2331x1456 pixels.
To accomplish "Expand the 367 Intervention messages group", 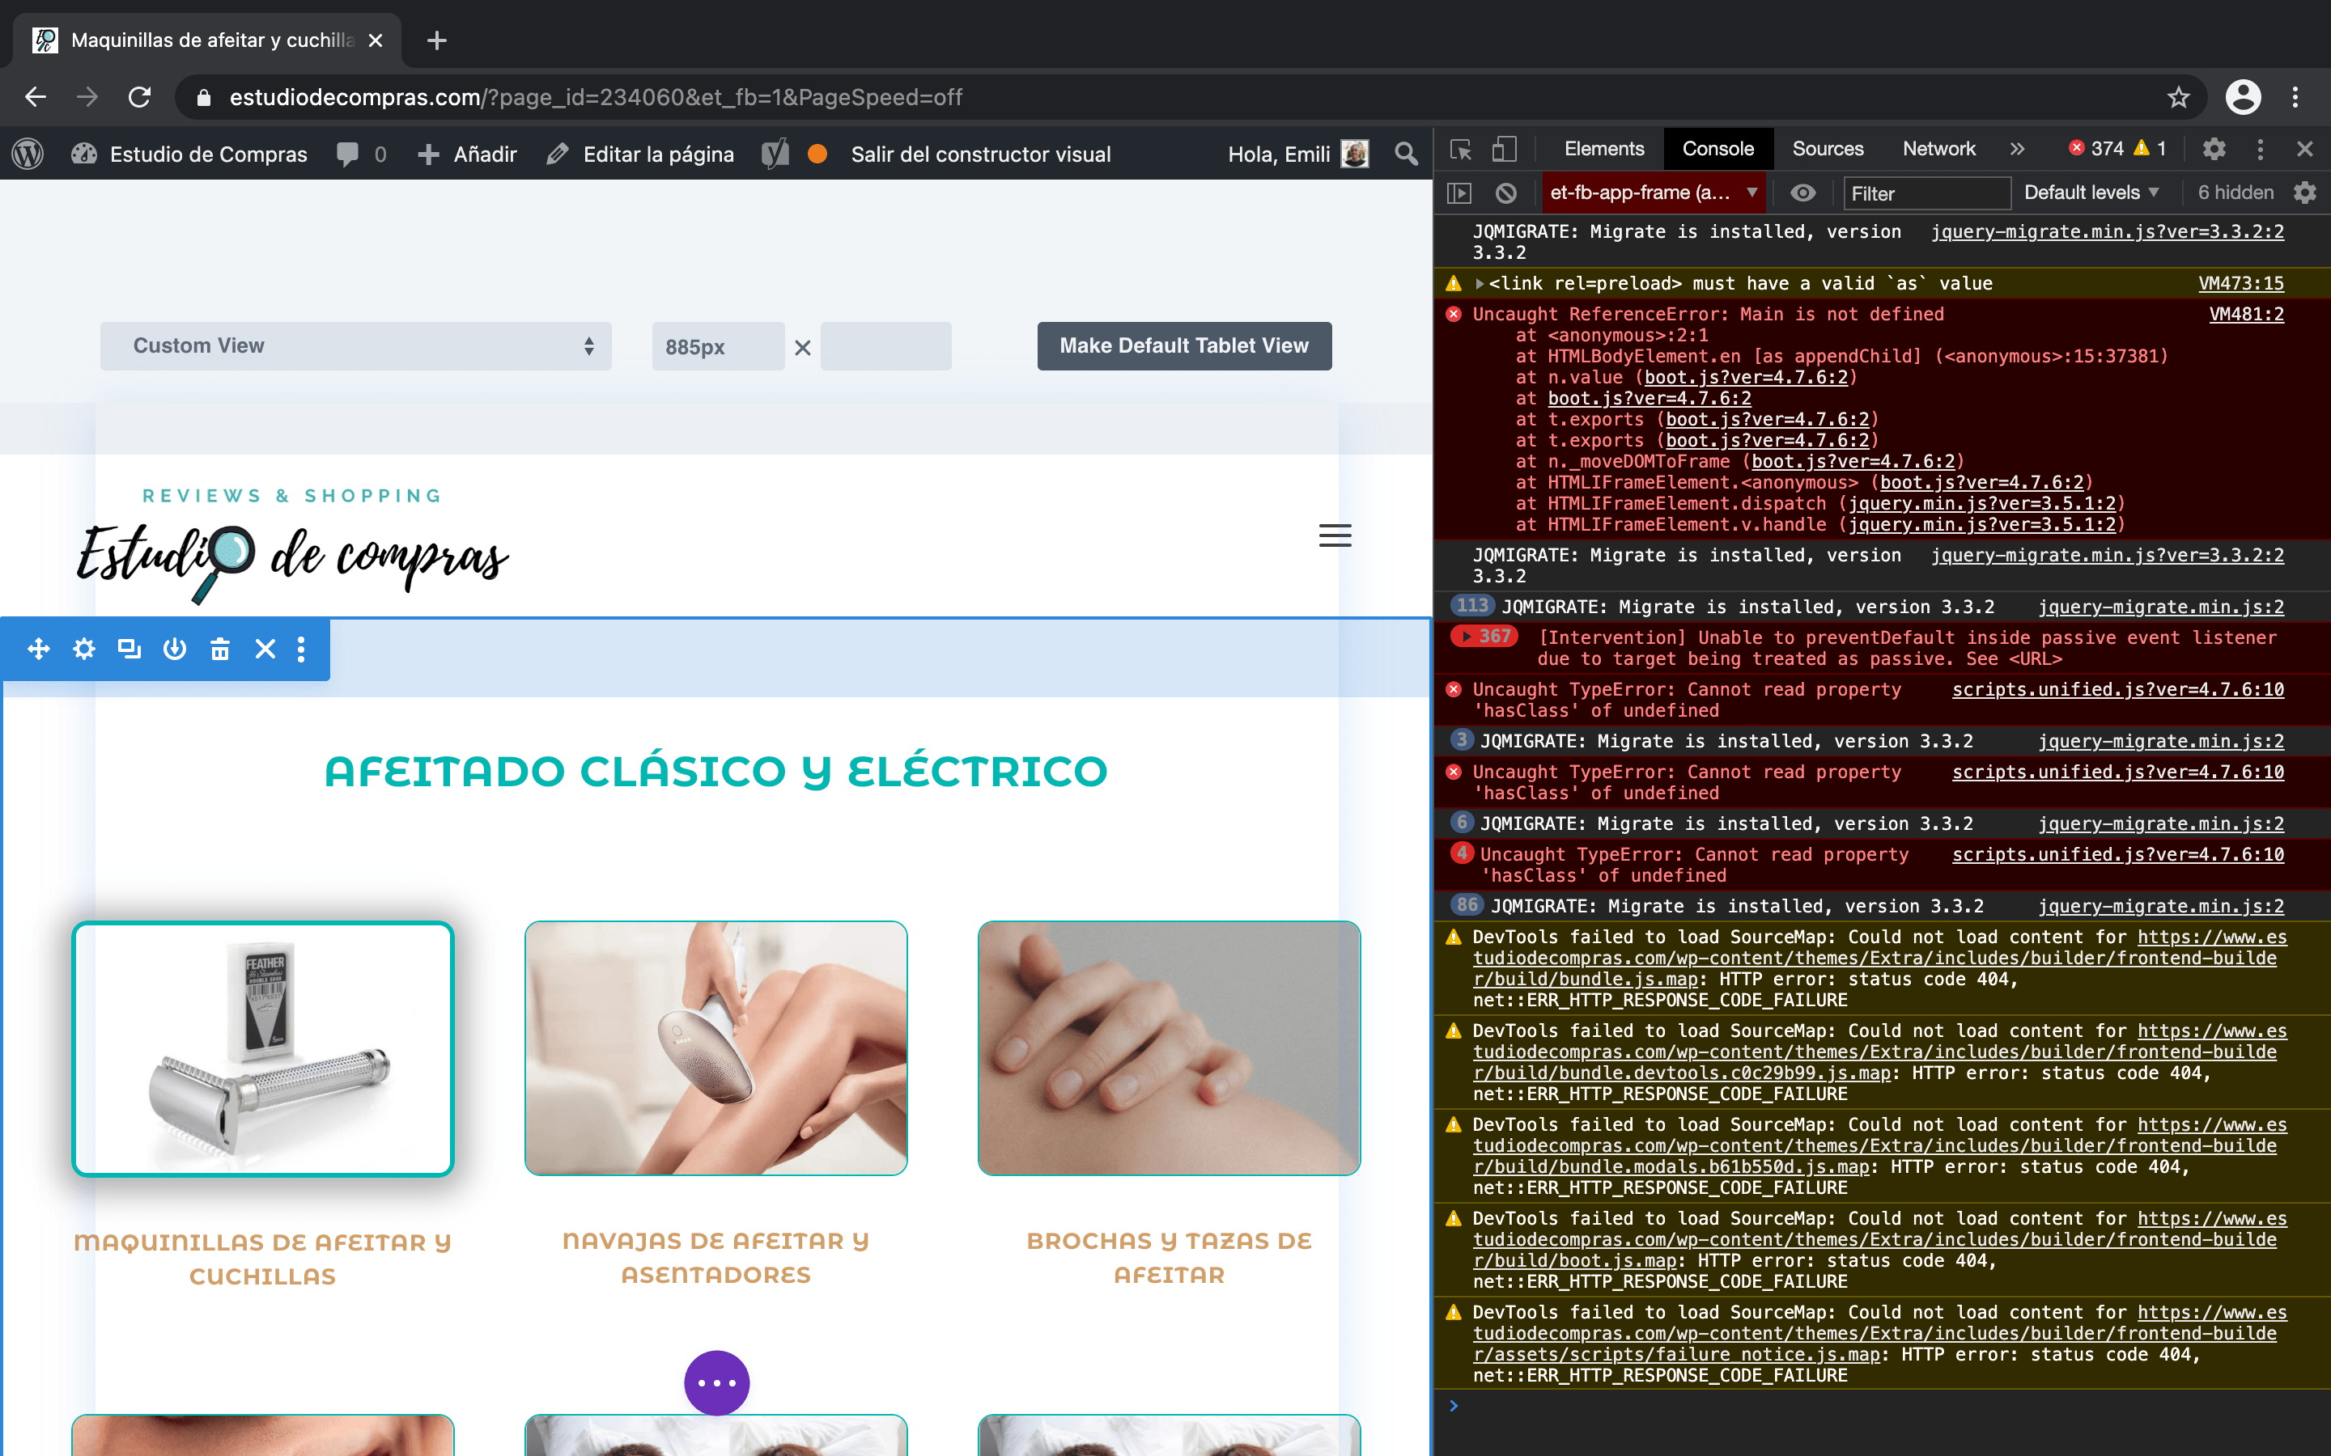I will (x=1485, y=637).
